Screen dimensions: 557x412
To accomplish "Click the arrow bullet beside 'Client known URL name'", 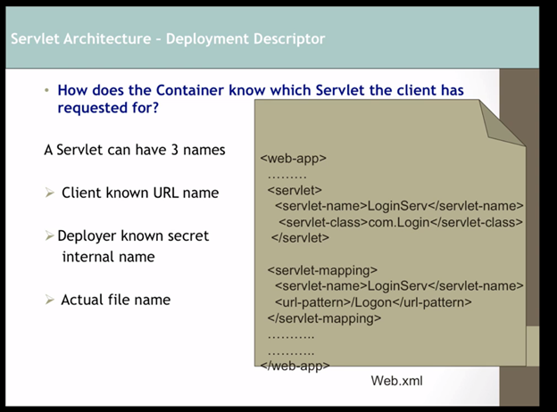I will [x=50, y=193].
